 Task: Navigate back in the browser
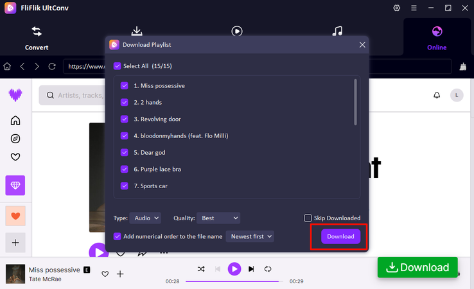point(22,66)
